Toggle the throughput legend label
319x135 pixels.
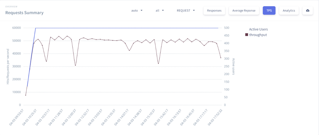258,35
